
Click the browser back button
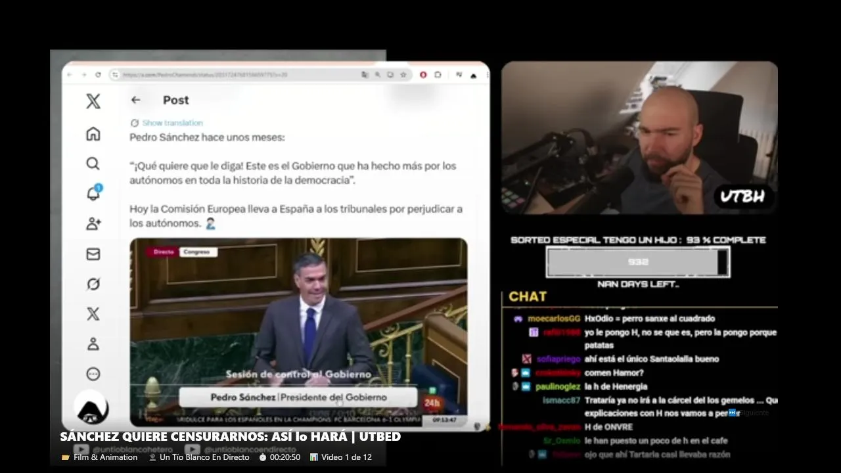[69, 75]
